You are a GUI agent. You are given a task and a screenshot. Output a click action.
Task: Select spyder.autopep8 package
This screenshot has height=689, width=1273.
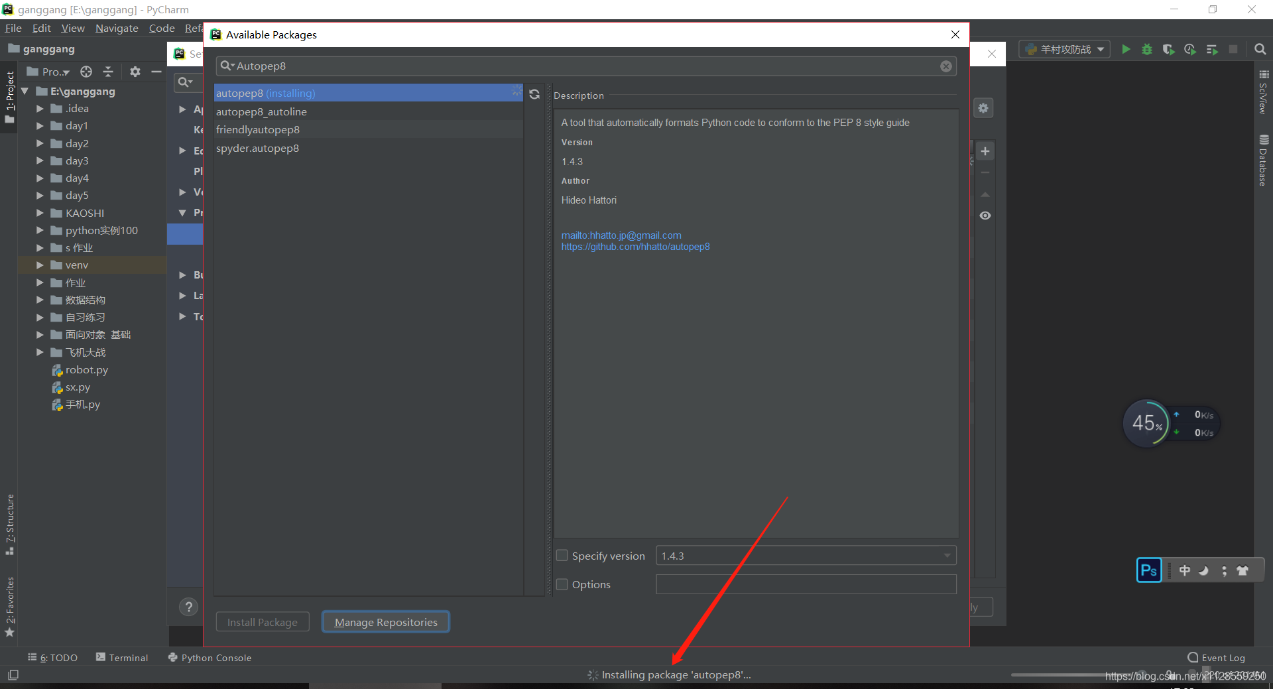[x=369, y=149]
